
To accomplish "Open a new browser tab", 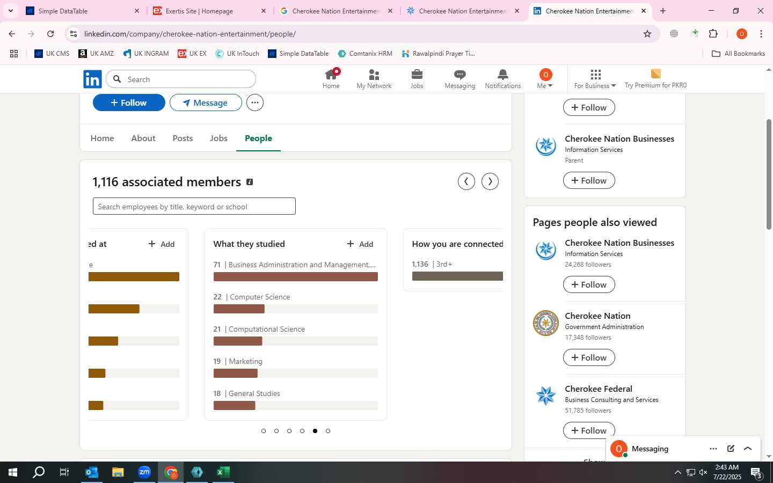I will (x=663, y=11).
